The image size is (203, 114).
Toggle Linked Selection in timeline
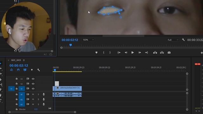tap(25, 70)
